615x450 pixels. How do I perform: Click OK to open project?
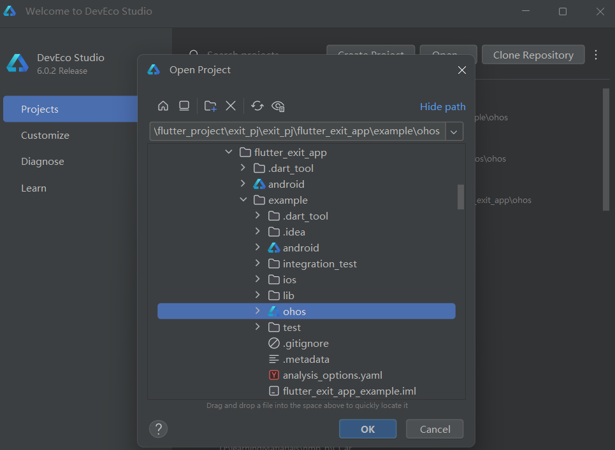pyautogui.click(x=368, y=429)
